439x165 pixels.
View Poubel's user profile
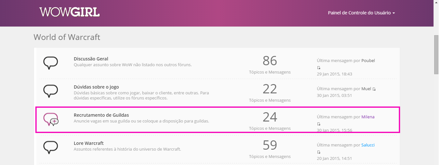tap(368, 61)
